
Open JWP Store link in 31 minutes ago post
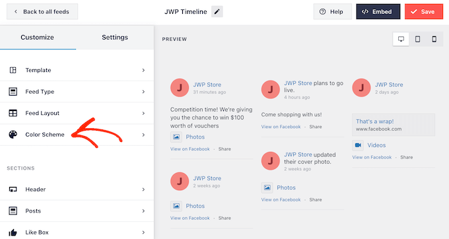click(x=207, y=85)
